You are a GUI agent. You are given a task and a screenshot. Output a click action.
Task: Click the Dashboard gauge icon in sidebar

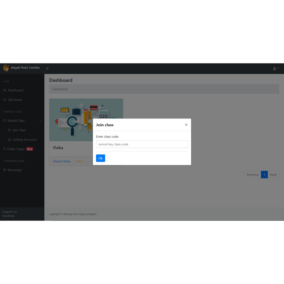tap(5, 90)
